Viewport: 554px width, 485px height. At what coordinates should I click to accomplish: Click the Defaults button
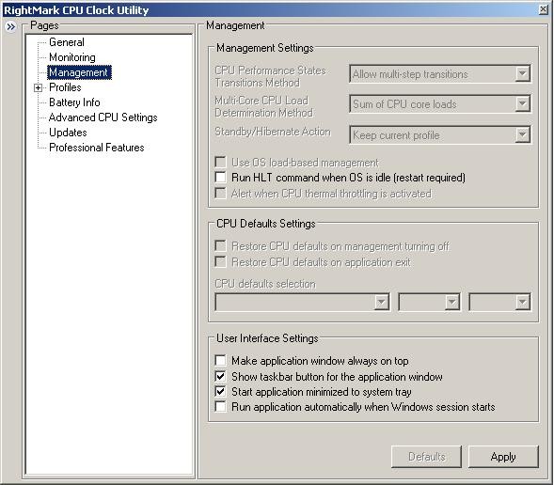426,457
